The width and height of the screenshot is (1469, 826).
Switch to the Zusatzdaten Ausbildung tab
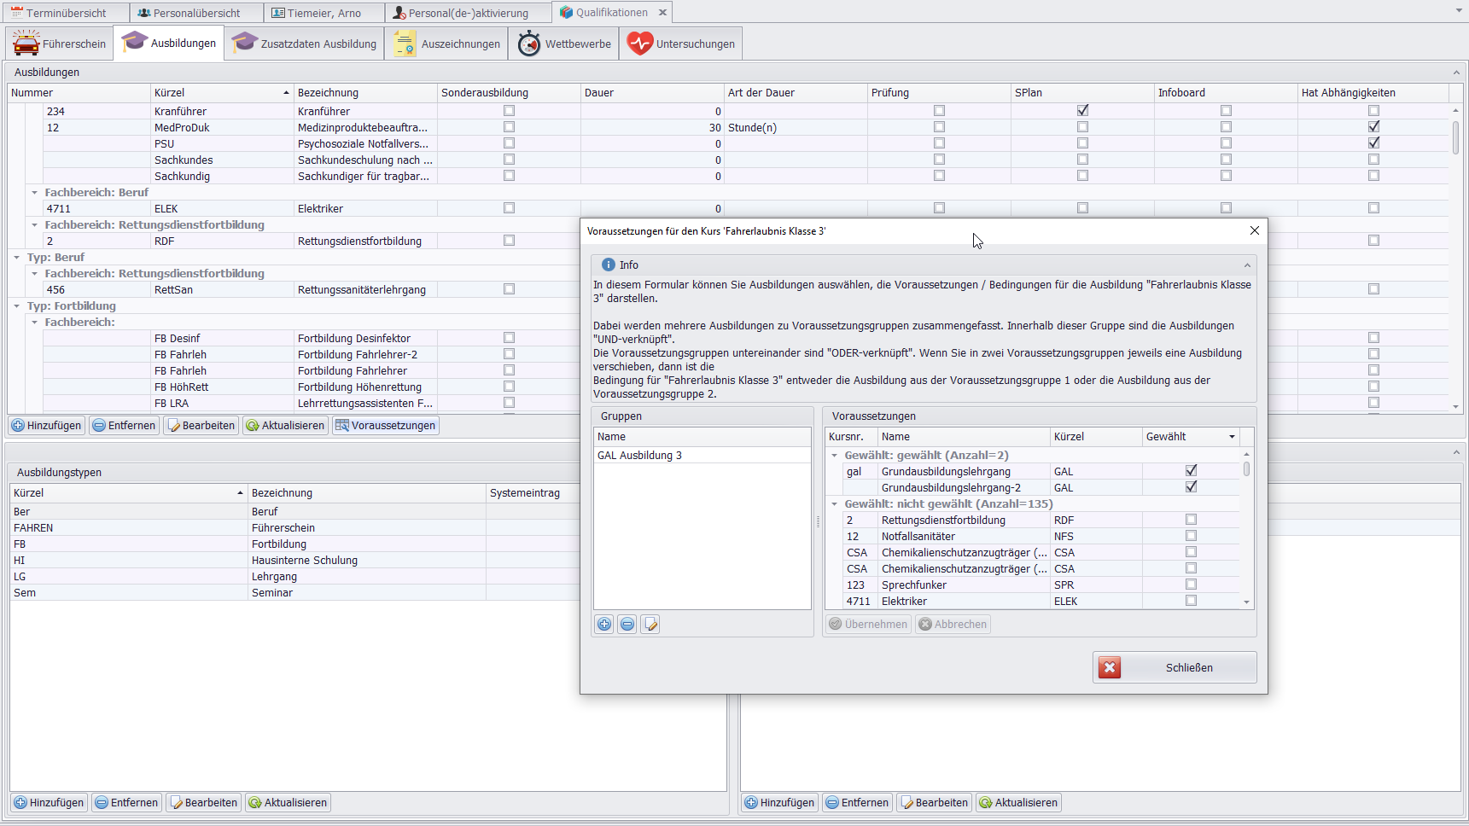304,44
